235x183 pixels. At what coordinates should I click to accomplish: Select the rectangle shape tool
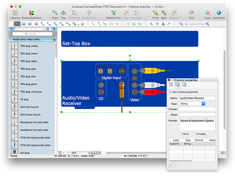(x=23, y=24)
